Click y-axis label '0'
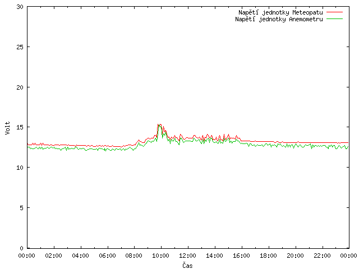 click(x=21, y=248)
